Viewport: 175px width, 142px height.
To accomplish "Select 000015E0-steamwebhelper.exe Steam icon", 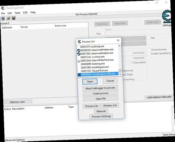I will click(x=79, y=54).
